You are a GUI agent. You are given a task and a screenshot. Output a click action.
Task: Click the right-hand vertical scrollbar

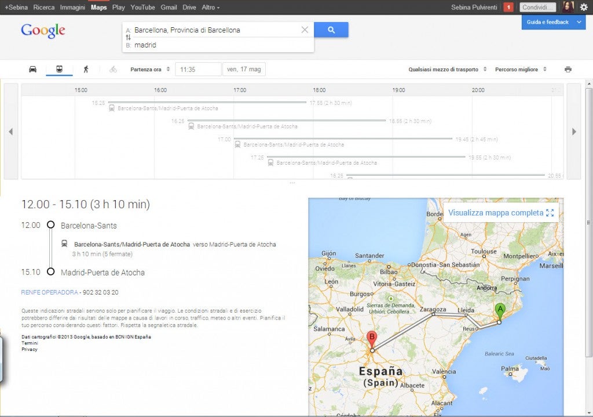click(589, 223)
